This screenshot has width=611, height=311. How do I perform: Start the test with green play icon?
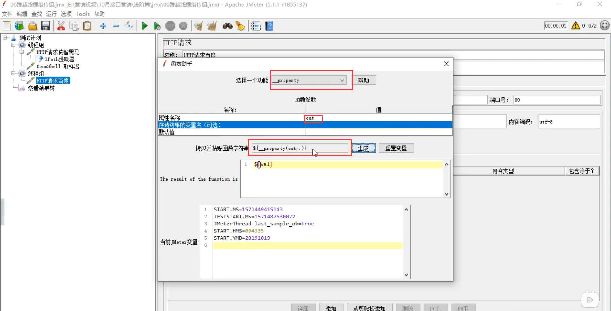click(x=144, y=26)
